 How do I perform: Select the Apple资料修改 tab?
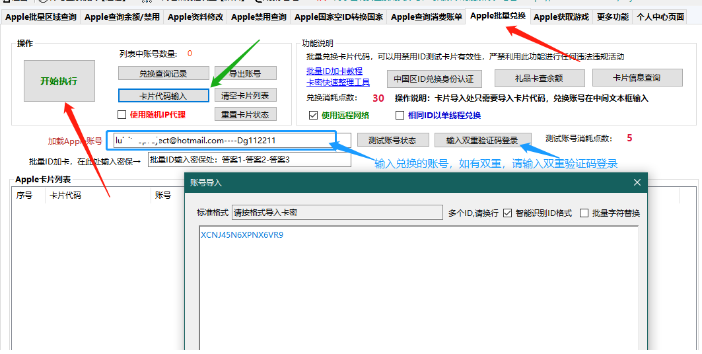click(x=195, y=17)
